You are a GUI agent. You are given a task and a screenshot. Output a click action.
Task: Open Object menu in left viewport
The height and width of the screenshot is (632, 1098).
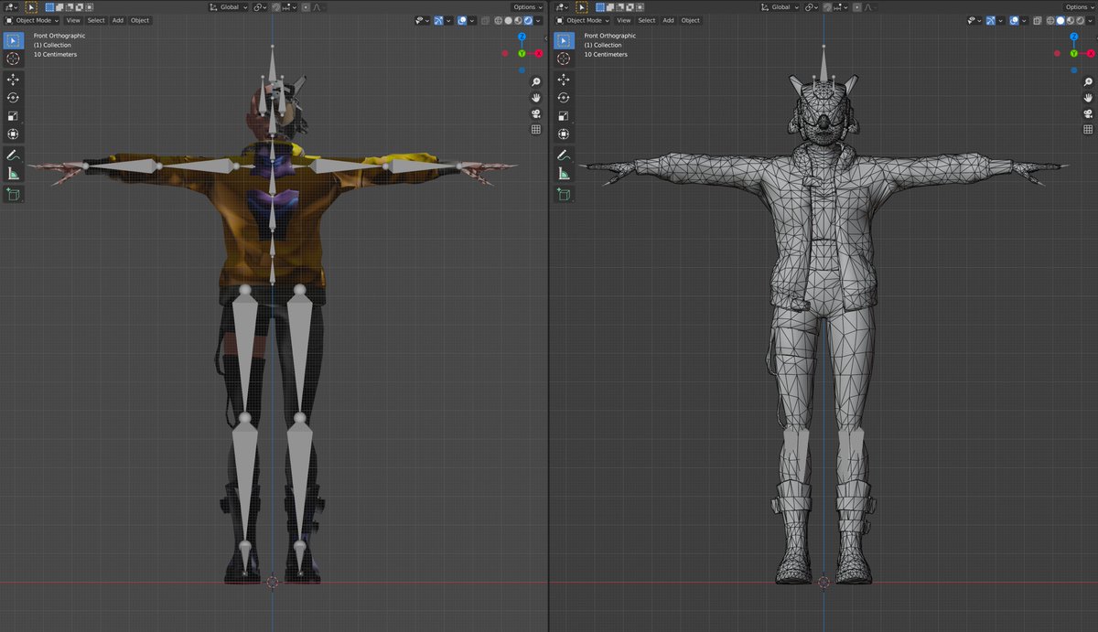(x=140, y=20)
